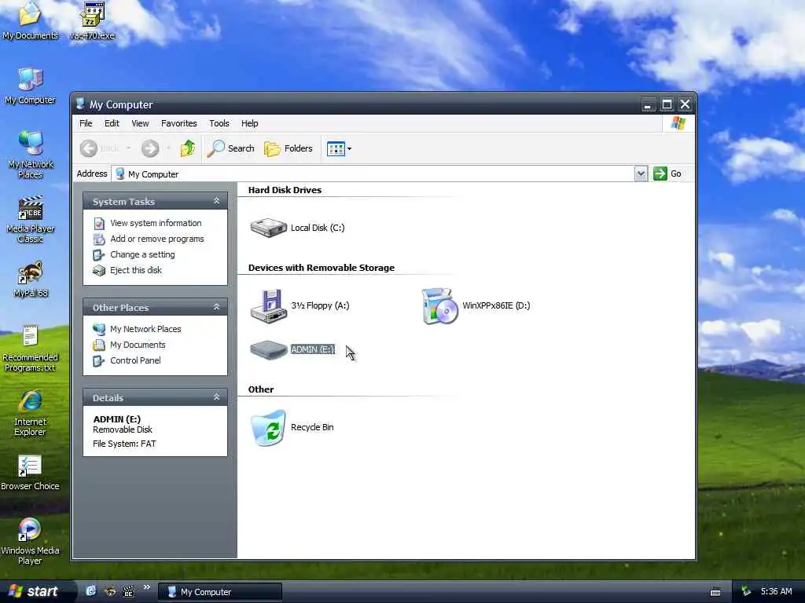
Task: Select MyPal 68 desktop icon
Action: coord(31,279)
